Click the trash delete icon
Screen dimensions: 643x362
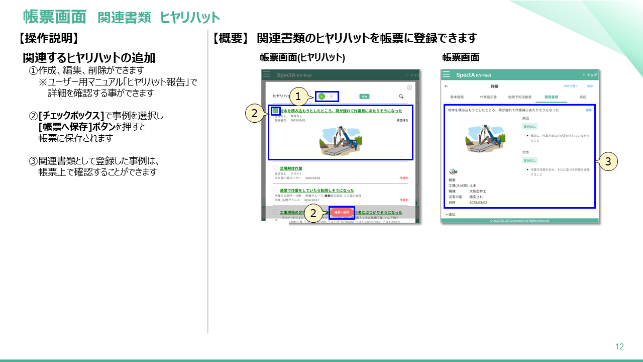click(332, 96)
